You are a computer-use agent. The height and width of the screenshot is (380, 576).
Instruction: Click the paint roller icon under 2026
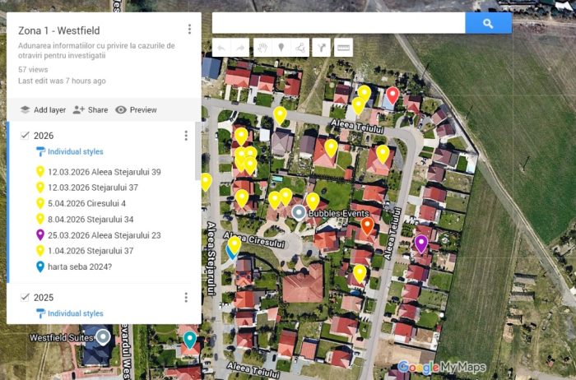tap(40, 151)
